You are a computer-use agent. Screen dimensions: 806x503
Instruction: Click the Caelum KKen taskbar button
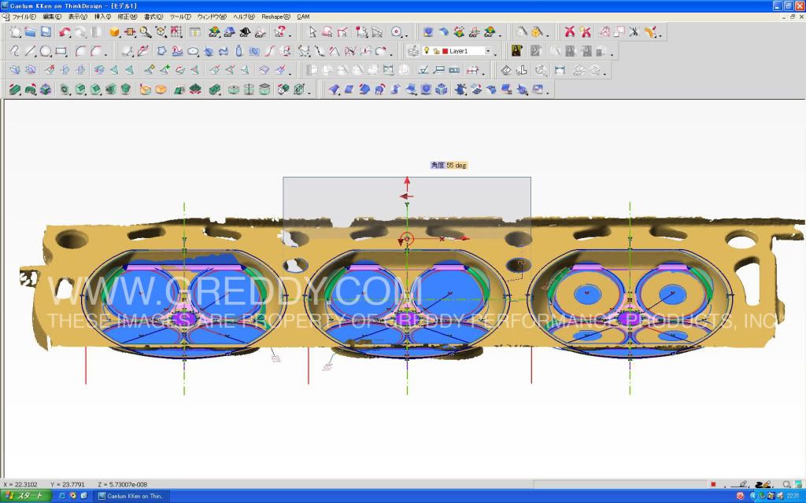pyautogui.click(x=131, y=496)
